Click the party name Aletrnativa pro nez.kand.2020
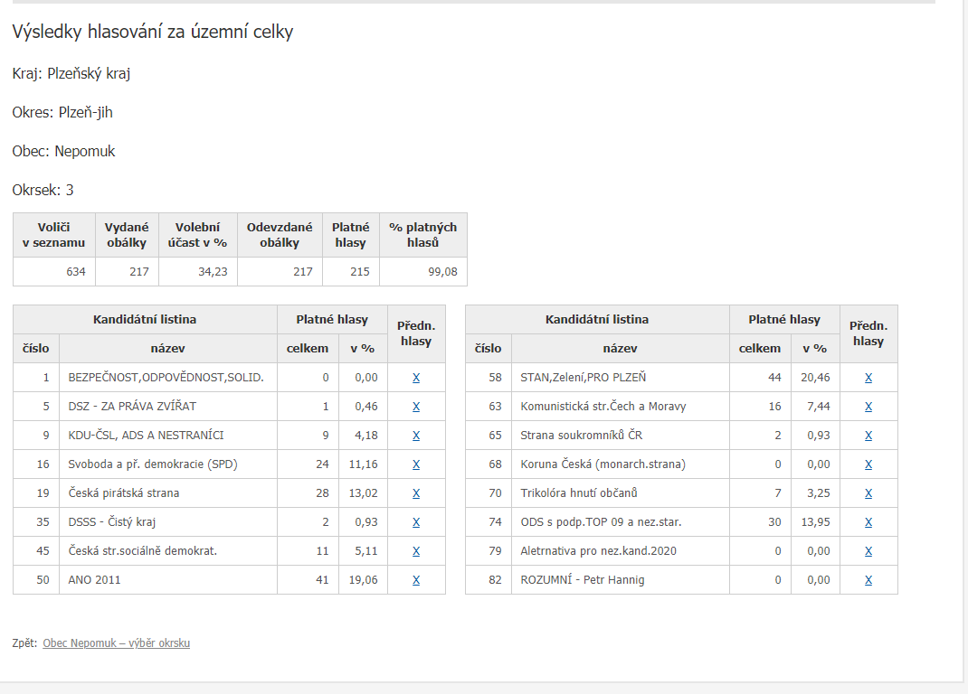Screen dimensions: 968x694 tap(598, 551)
